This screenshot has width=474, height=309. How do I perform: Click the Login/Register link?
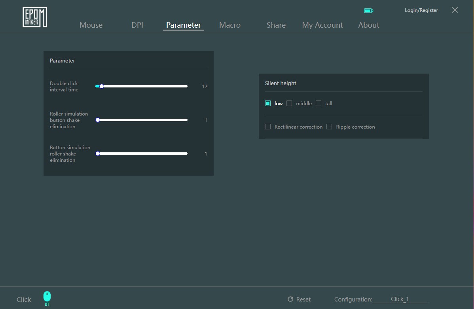click(421, 10)
